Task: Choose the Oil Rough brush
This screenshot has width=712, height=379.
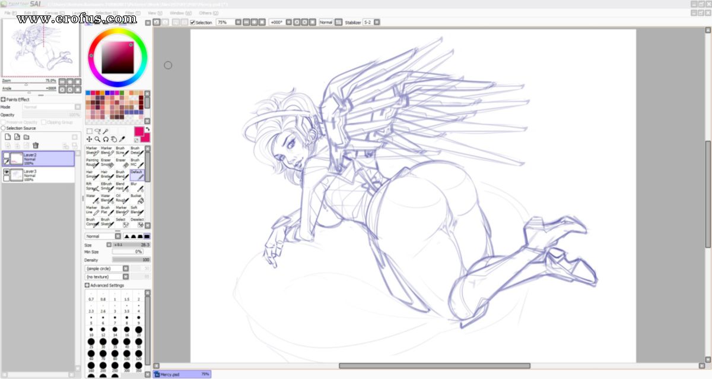Action: tap(122, 198)
